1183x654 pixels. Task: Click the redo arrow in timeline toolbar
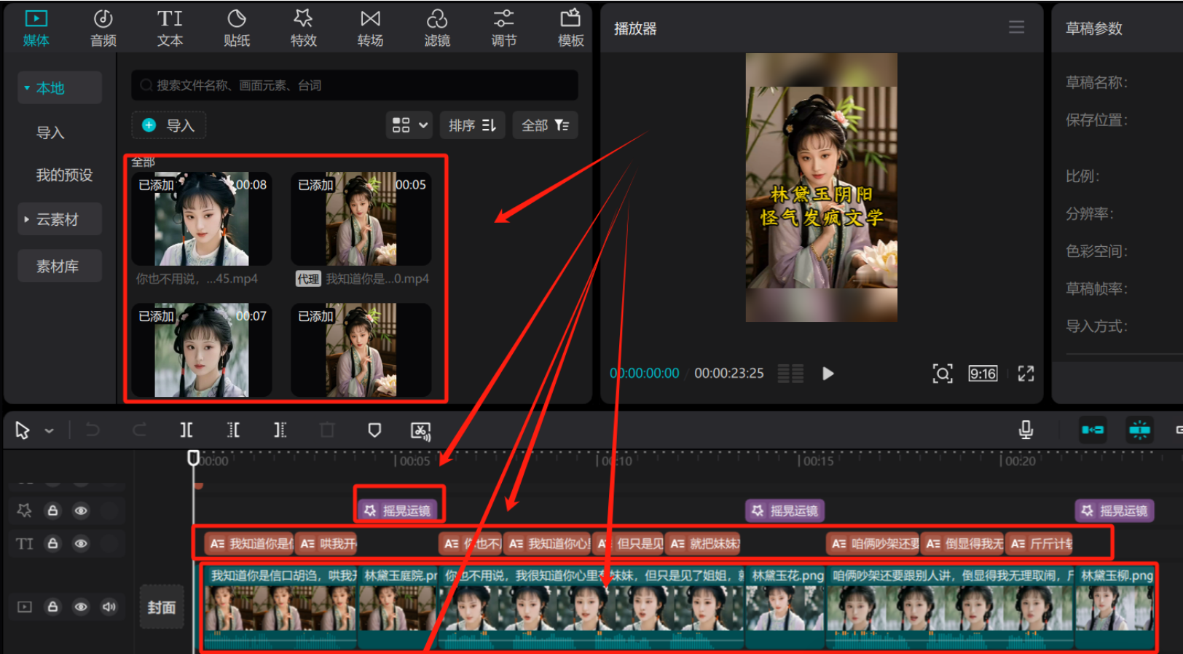coord(139,430)
